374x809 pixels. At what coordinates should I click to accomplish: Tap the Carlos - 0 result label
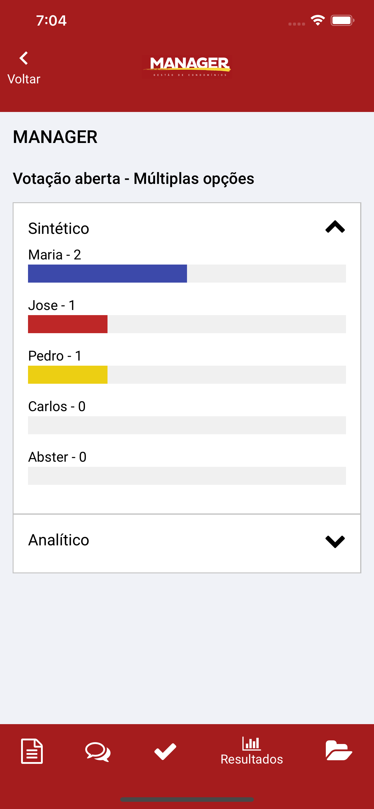(x=57, y=406)
